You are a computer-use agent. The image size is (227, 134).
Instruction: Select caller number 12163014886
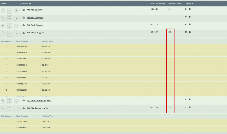pyautogui.click(x=21, y=71)
